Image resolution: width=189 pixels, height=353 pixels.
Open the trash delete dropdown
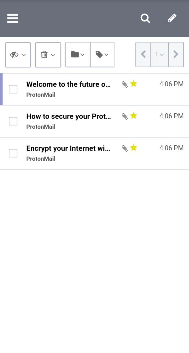coord(48,55)
